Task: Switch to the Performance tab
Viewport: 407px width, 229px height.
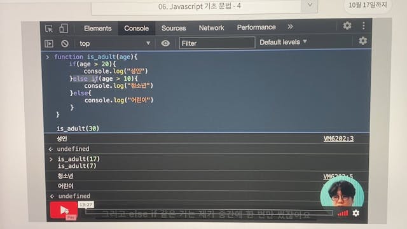Action: (256, 27)
